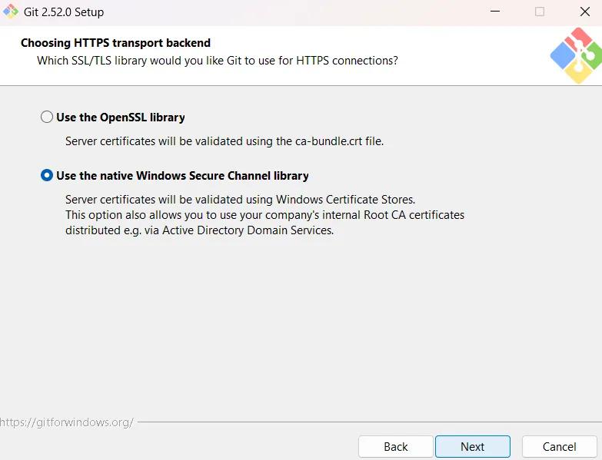Click the internal Root CA certificates line
Viewport: 602px width, 460px height.
point(264,215)
